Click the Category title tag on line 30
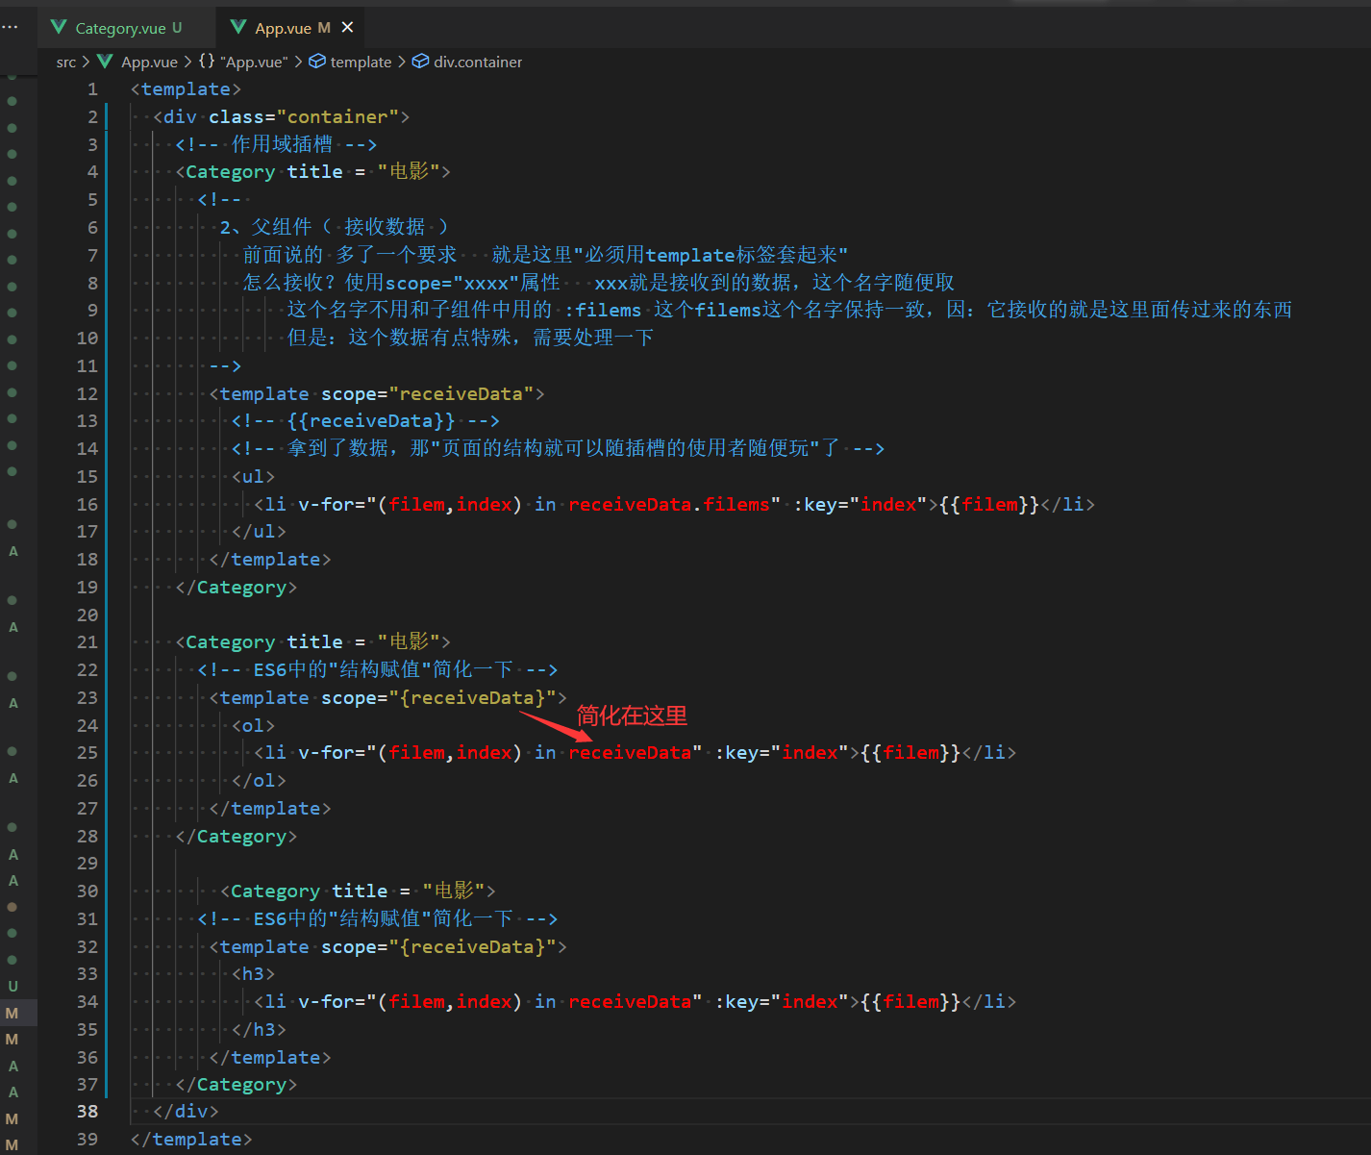 (358, 891)
